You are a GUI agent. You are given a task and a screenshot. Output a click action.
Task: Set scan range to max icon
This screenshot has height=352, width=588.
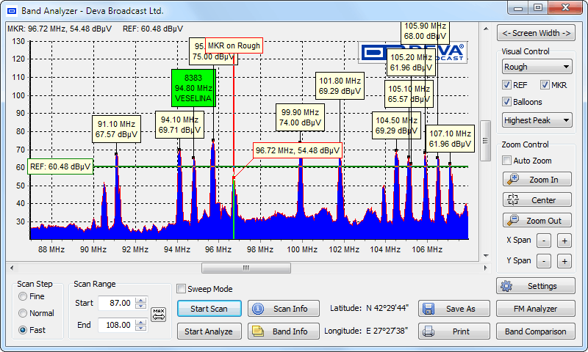159,314
